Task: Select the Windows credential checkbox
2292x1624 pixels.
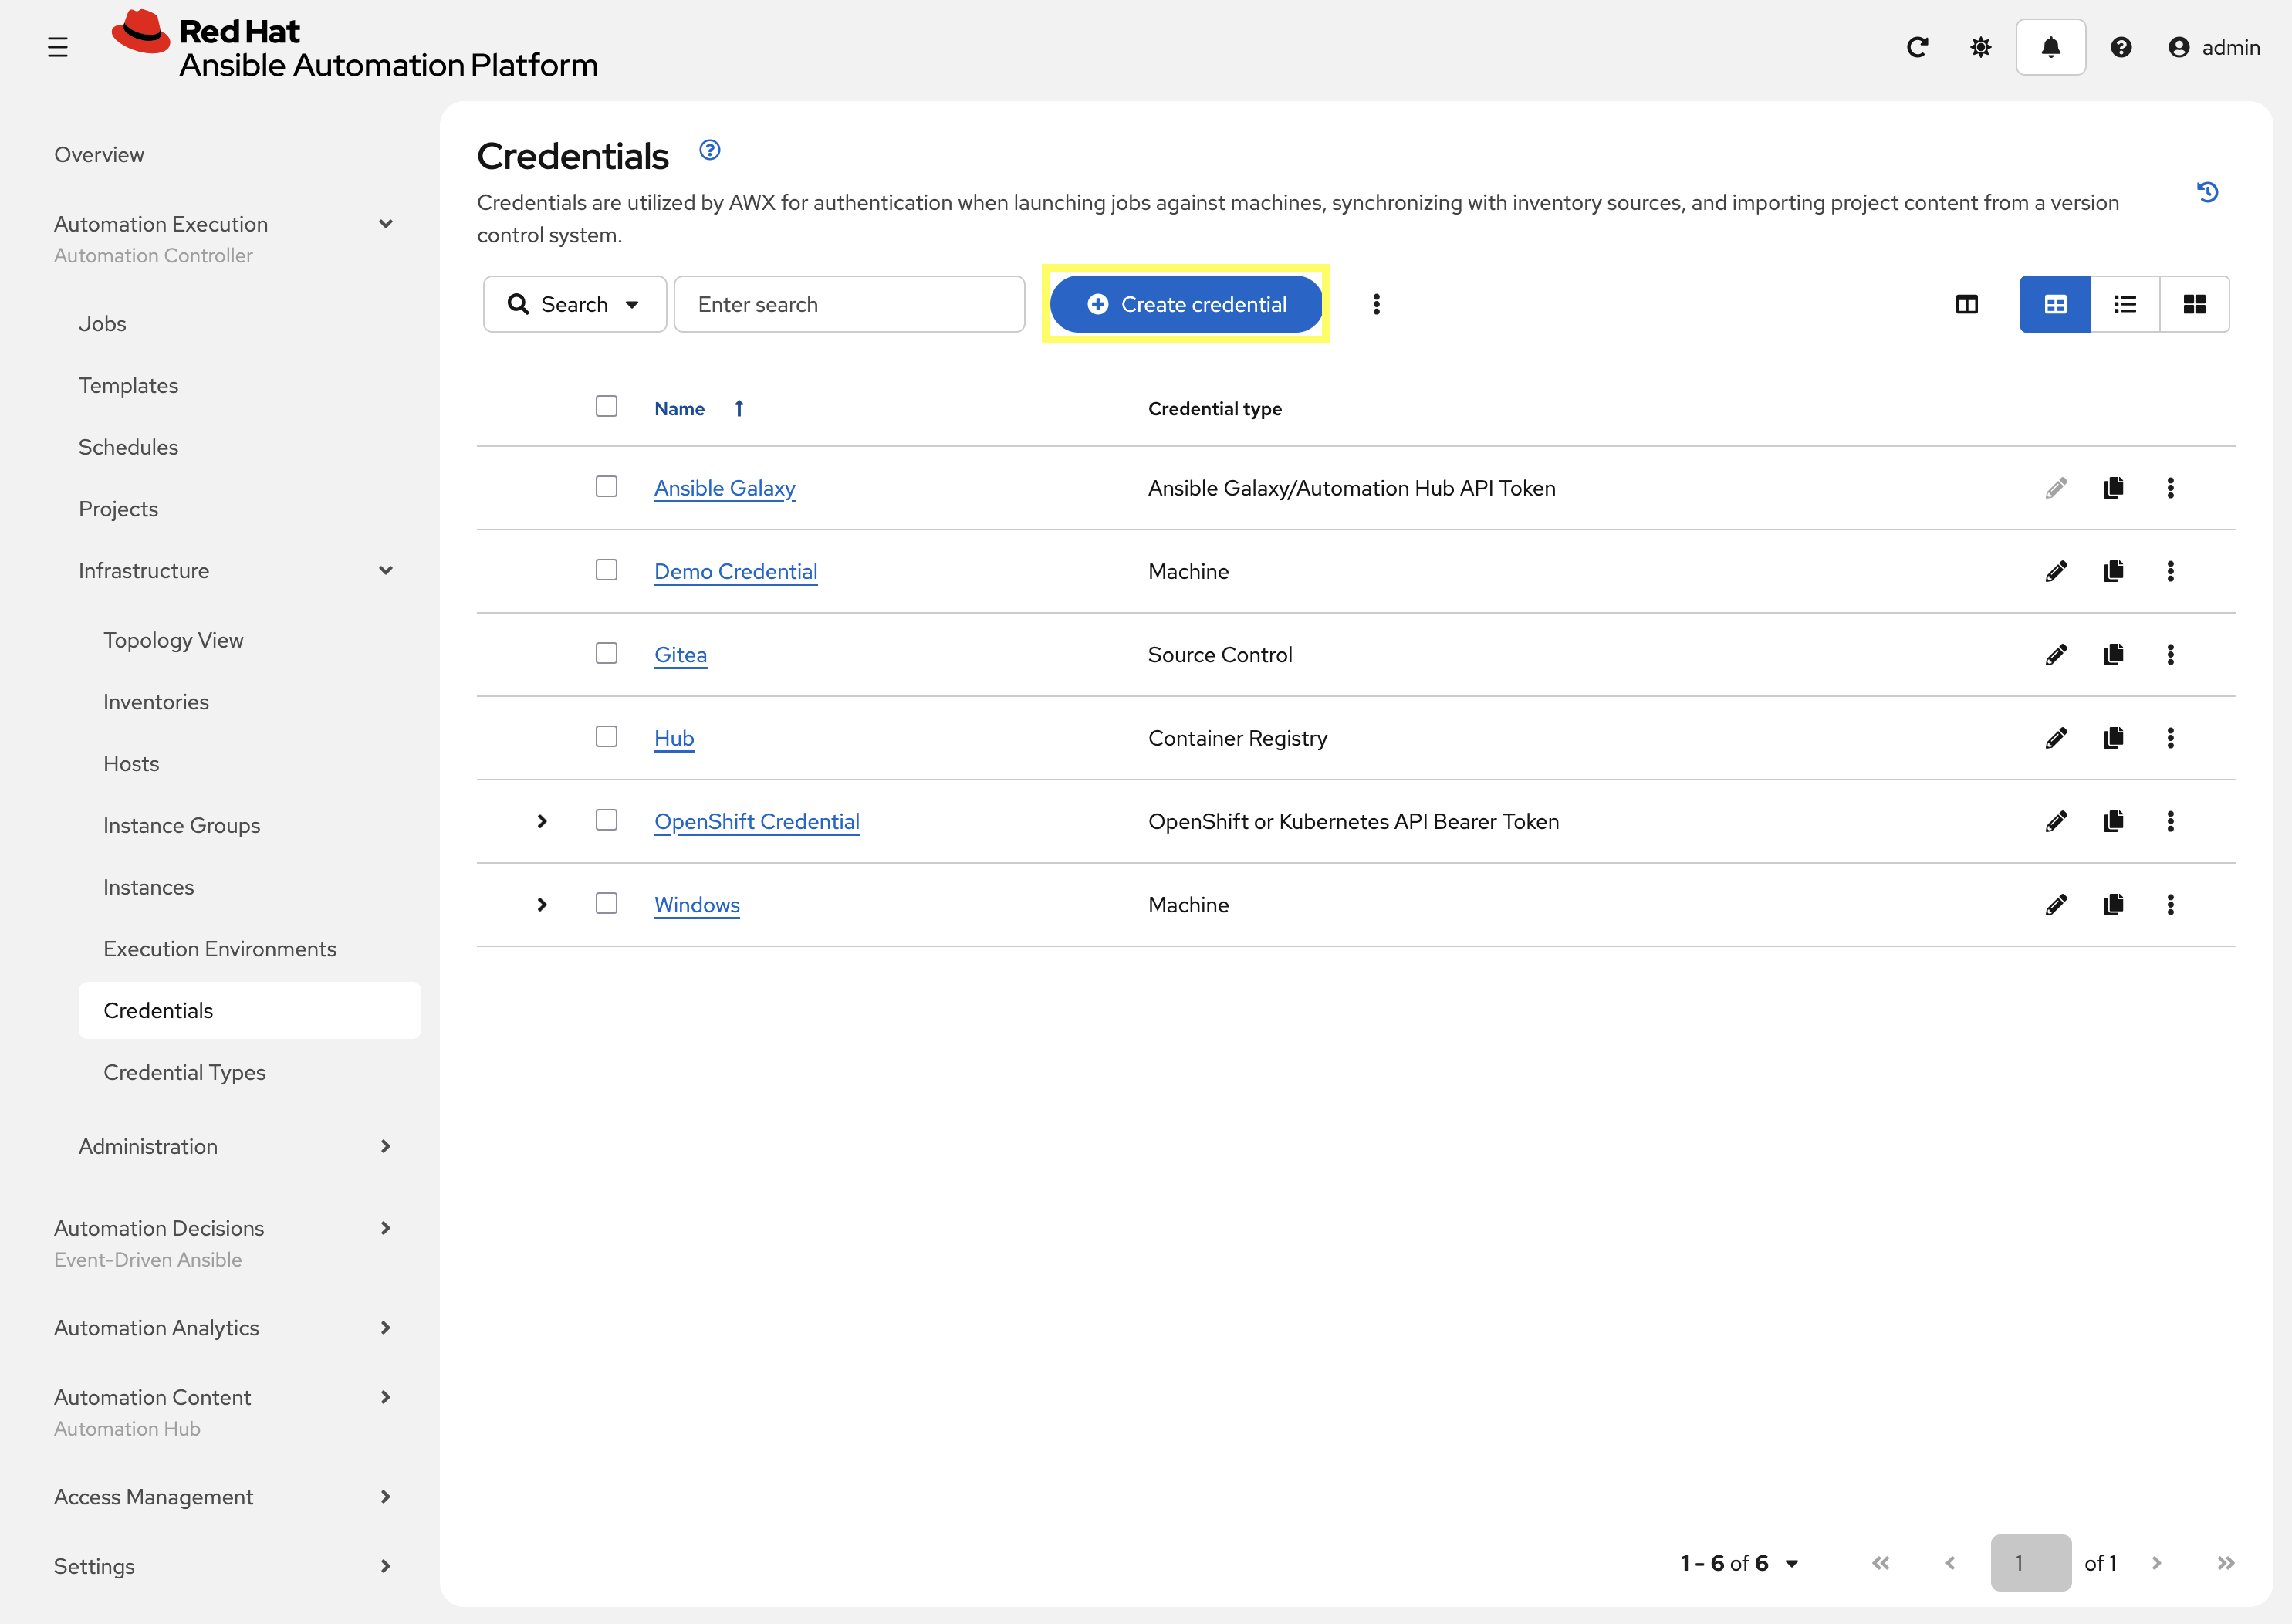Action: (606, 904)
